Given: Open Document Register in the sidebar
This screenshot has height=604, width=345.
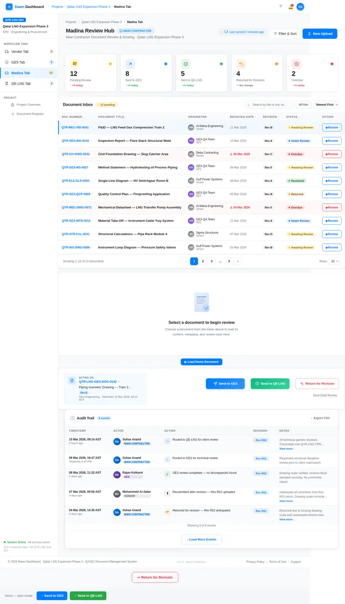Looking at the screenshot, I should [x=30, y=114].
